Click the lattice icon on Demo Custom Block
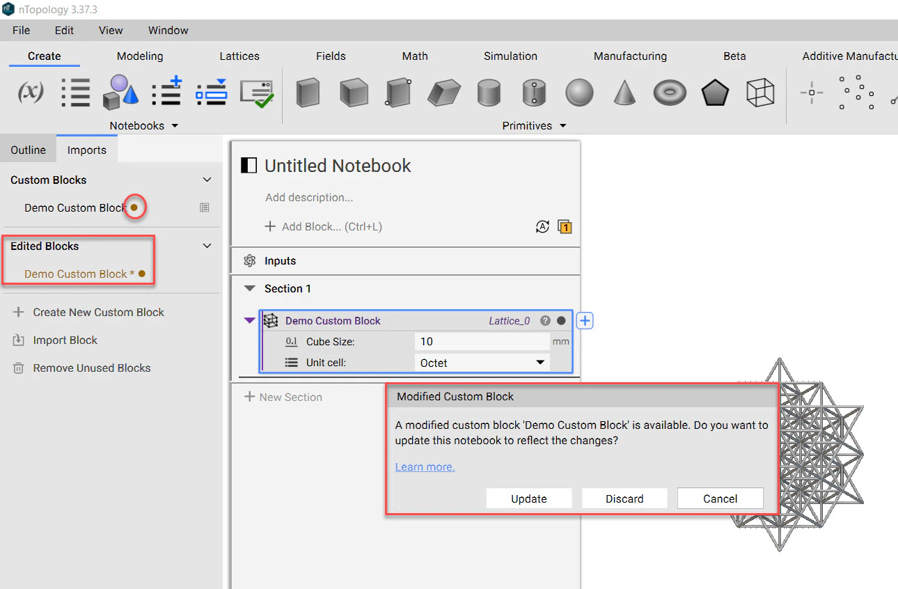 (271, 321)
